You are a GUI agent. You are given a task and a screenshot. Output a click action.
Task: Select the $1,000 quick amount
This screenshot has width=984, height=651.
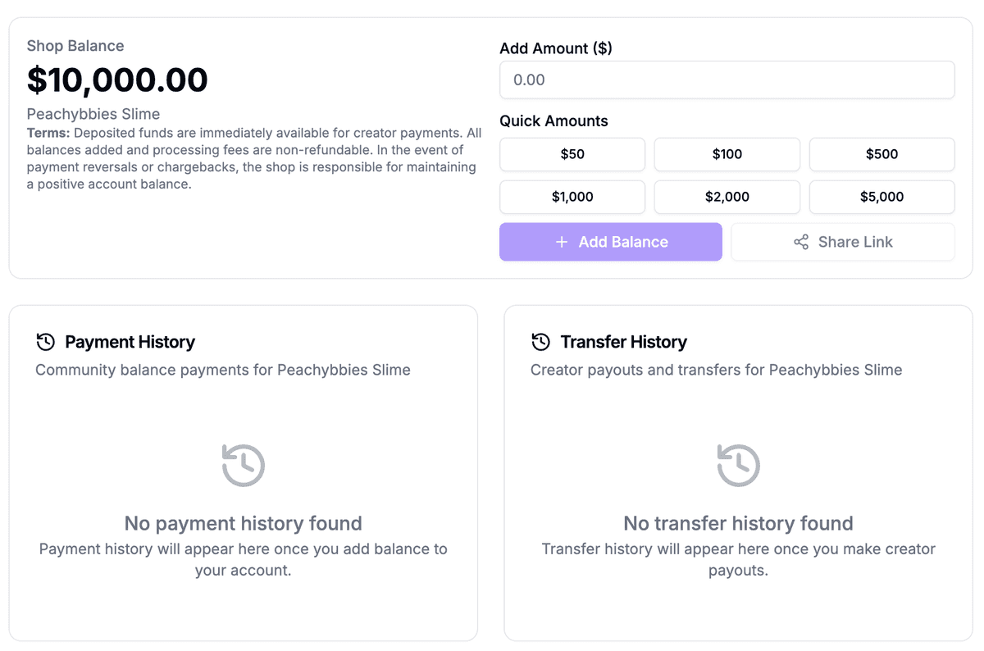[572, 197]
